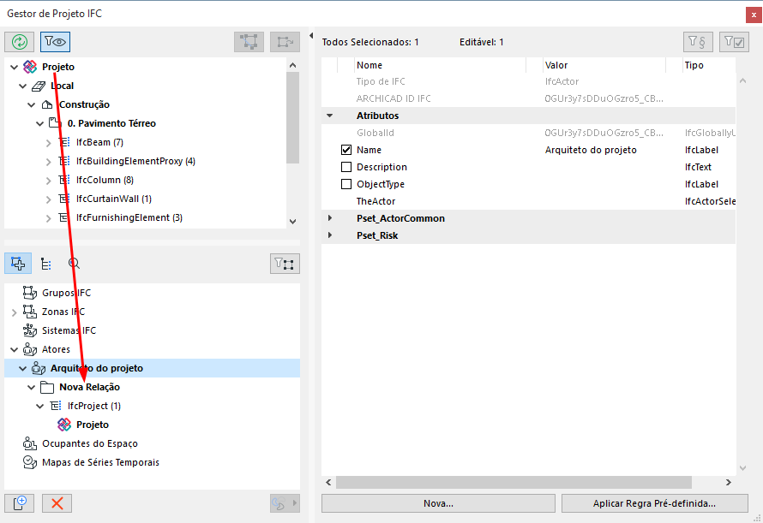The image size is (763, 523).
Task: Select Ocupantes do Espaço tree item
Action: pos(89,443)
